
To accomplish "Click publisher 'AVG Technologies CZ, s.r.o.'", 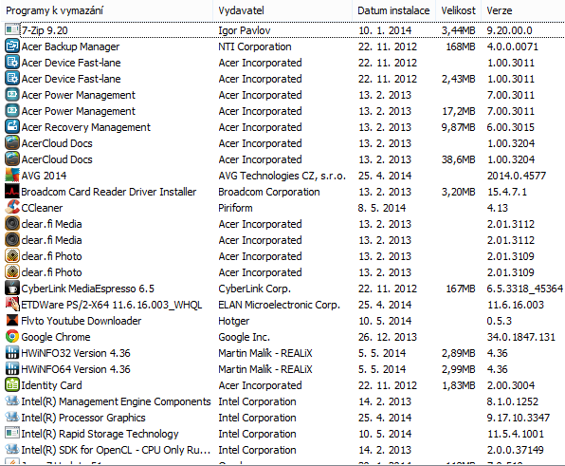I will coord(282,176).
